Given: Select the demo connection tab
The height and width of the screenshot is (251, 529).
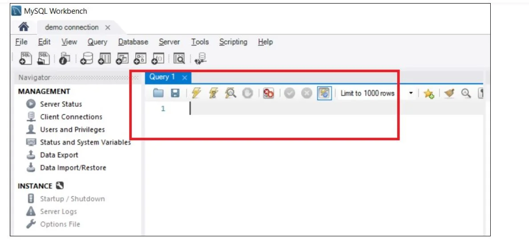Looking at the screenshot, I should [72, 27].
